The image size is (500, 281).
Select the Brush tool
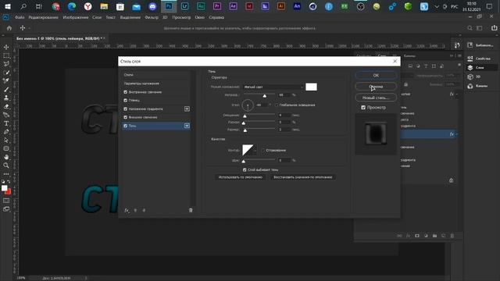6,90
